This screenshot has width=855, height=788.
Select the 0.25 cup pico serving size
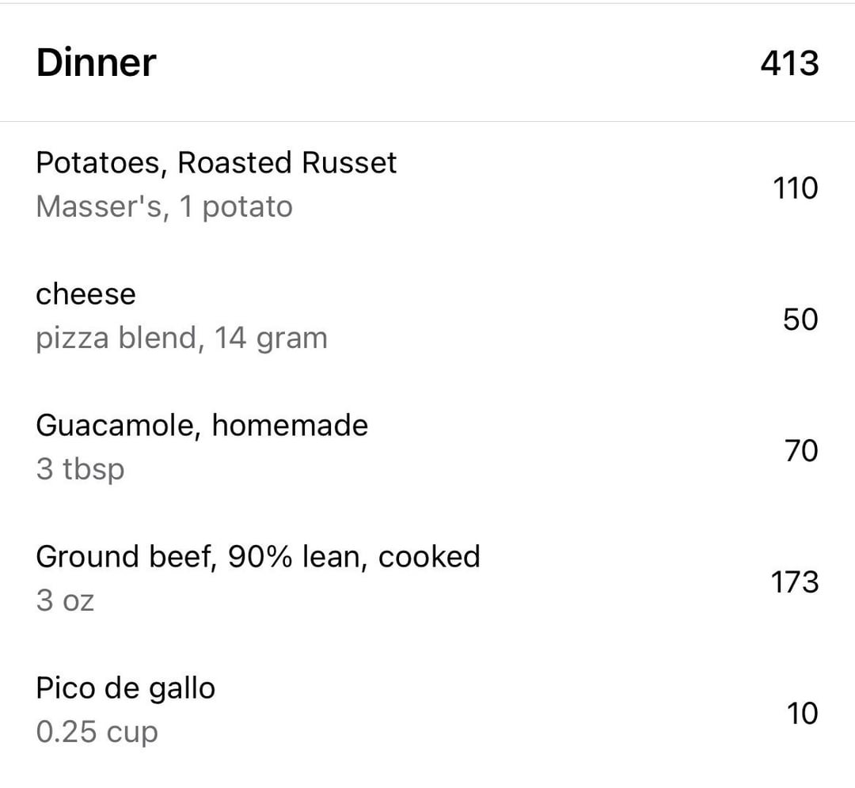click(97, 732)
